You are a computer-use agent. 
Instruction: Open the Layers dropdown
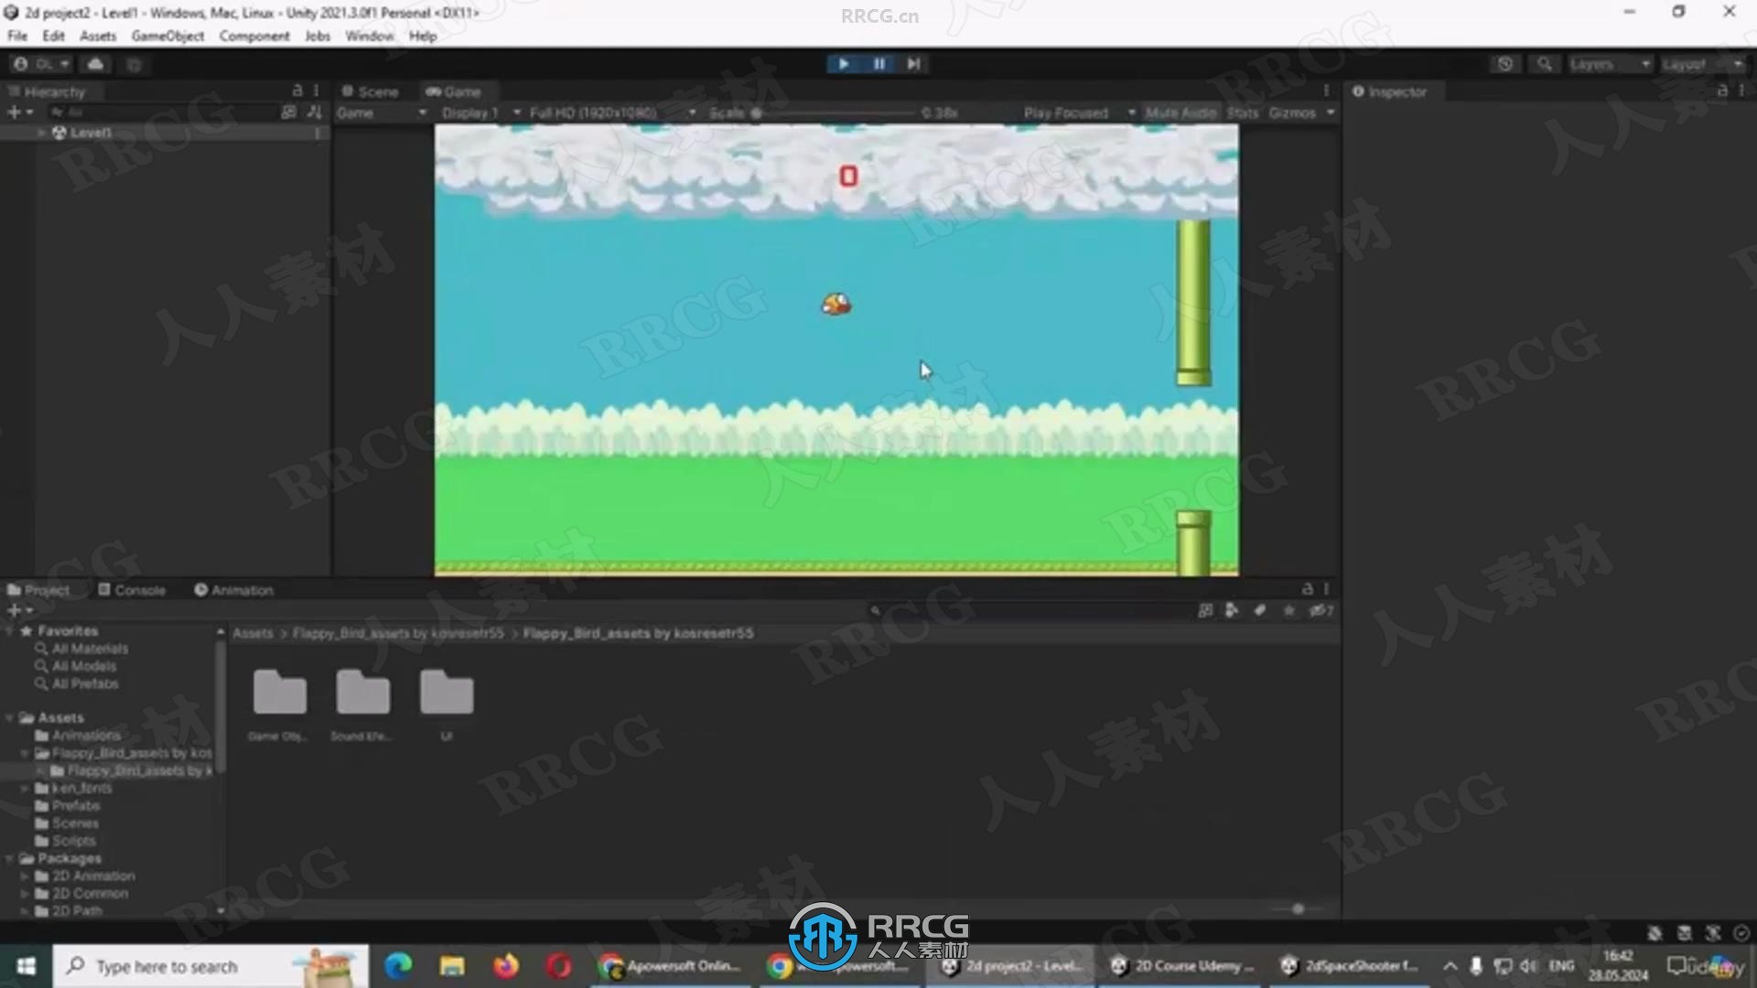click(x=1610, y=64)
